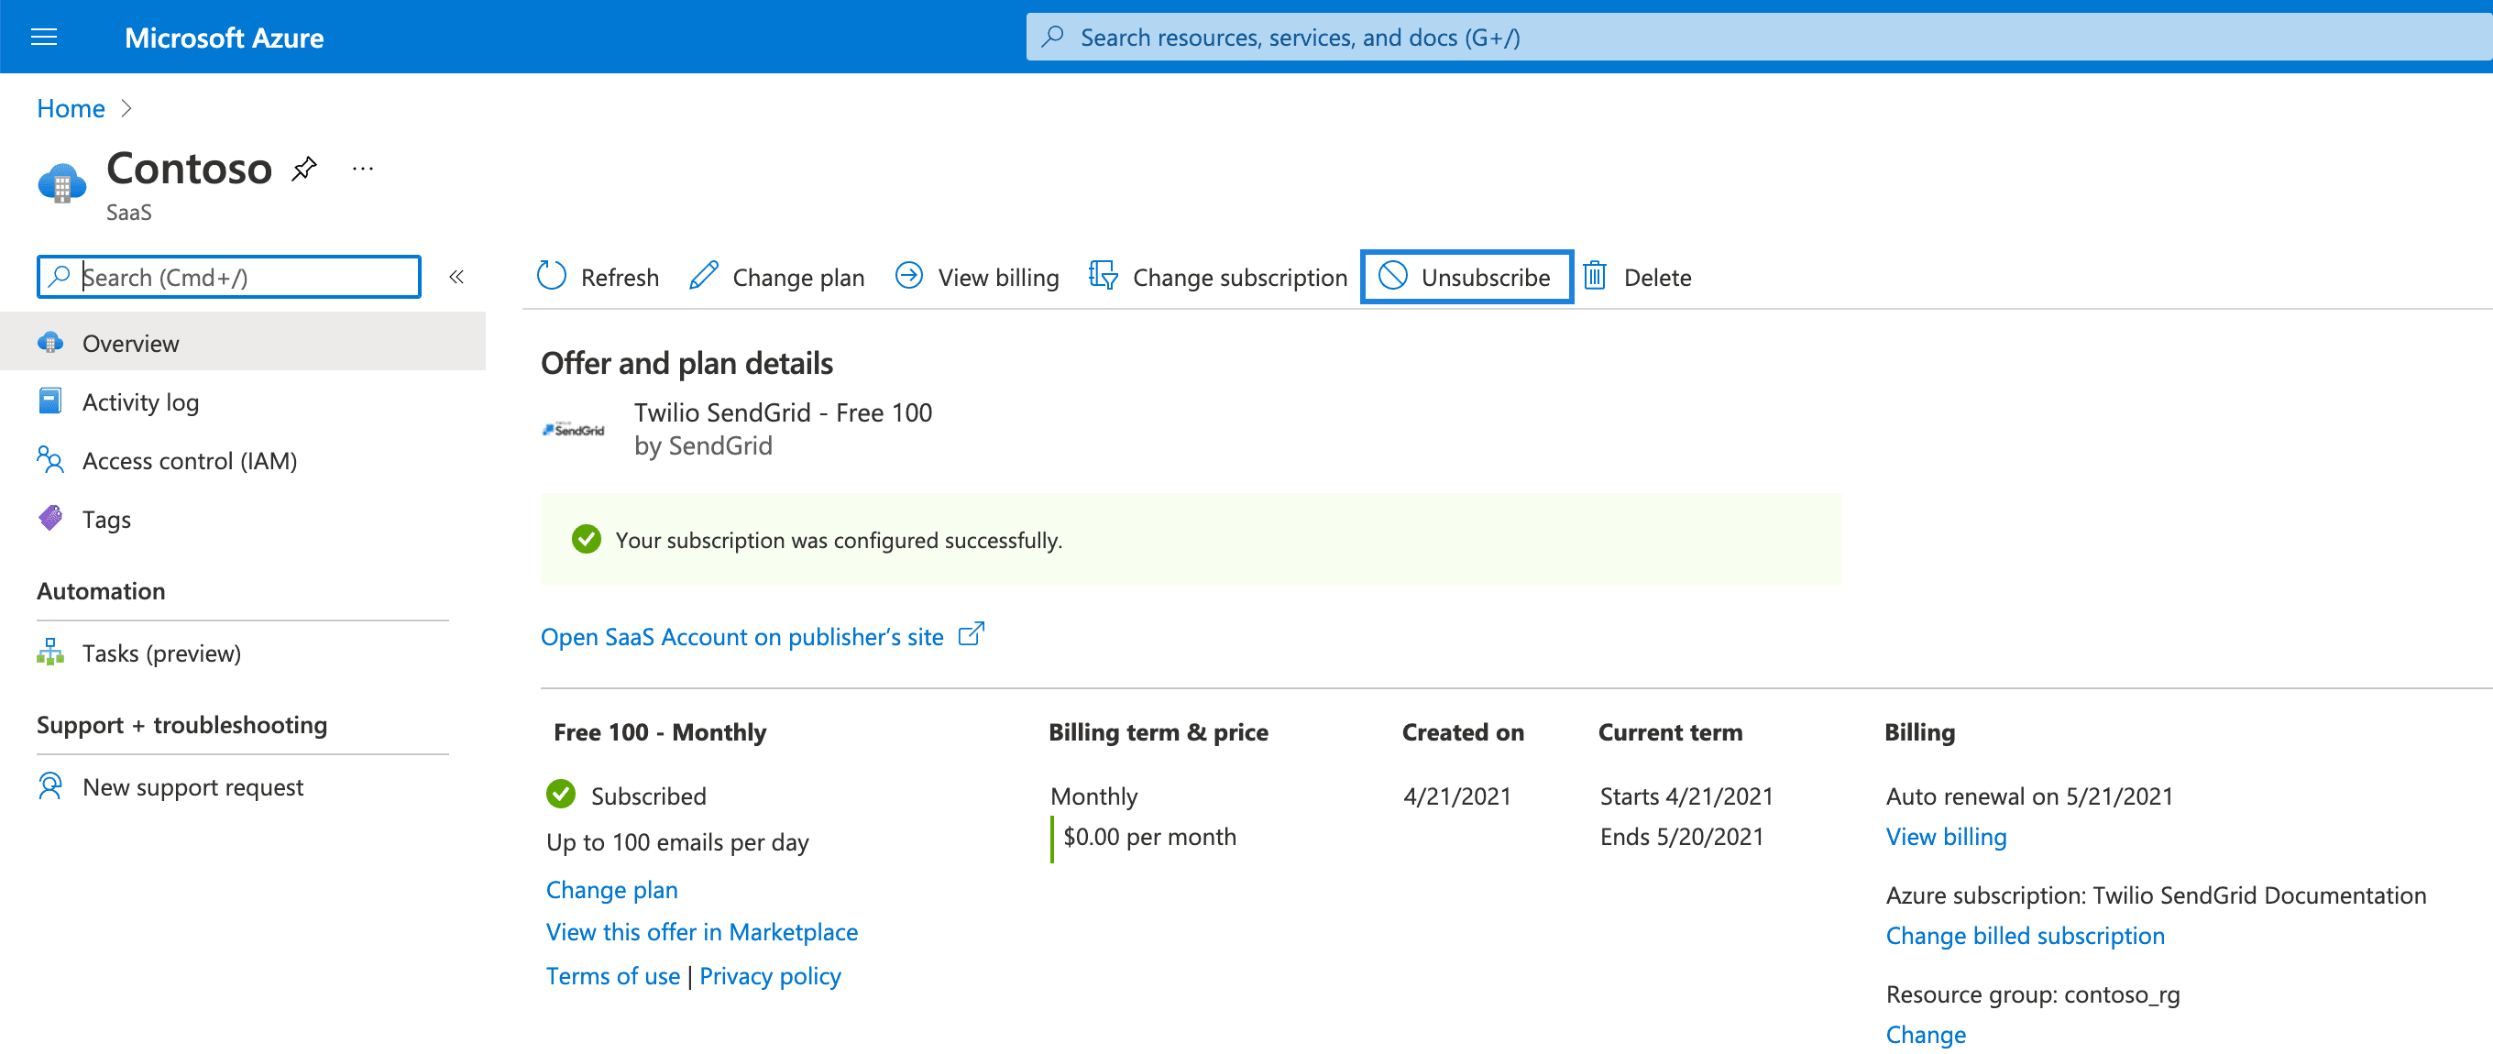Click the Refresh icon in the toolbar
Viewport: 2493px width, 1054px height.
click(x=551, y=276)
